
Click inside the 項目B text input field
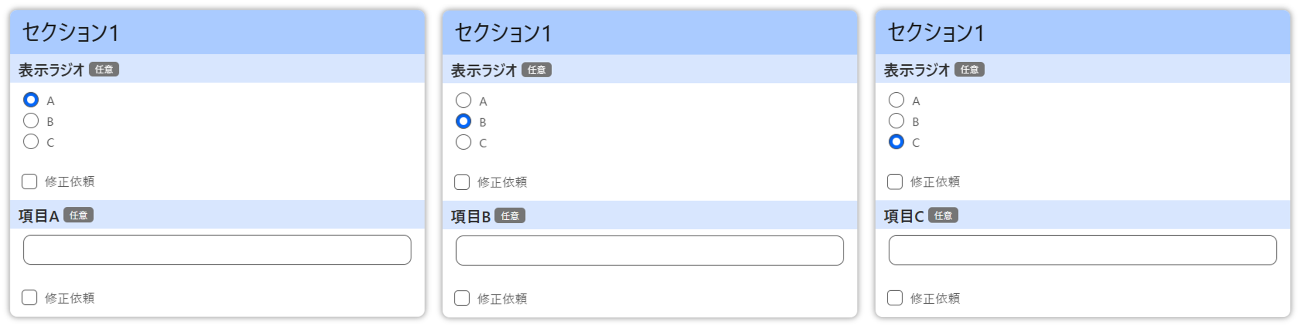[x=650, y=250]
